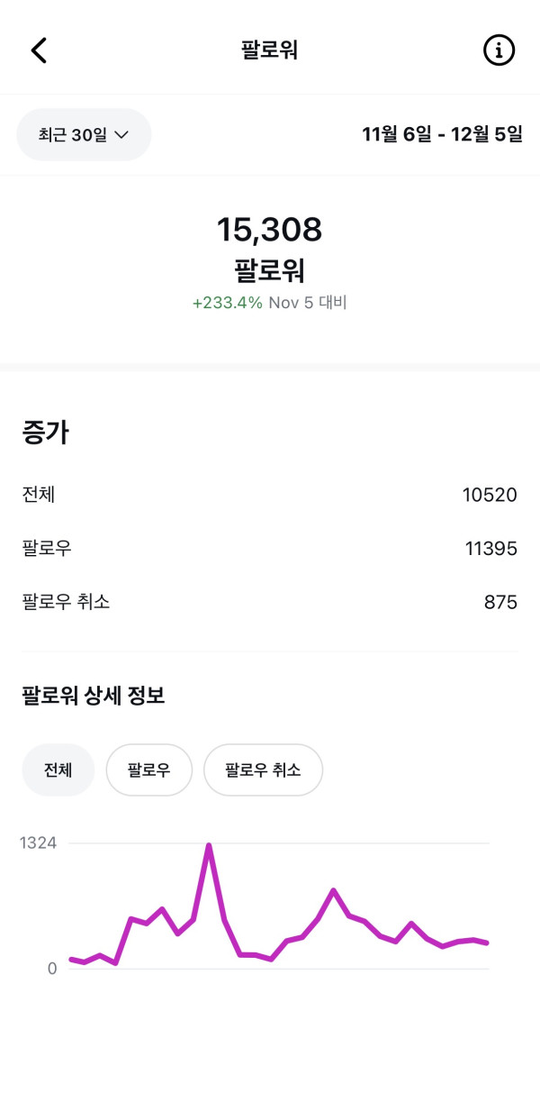Click the second smaller peak on the chart
The height and width of the screenshot is (1111, 540).
[333, 891]
